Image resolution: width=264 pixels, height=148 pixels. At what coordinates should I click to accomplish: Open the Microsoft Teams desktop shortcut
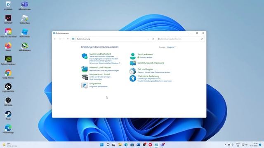[25, 5]
